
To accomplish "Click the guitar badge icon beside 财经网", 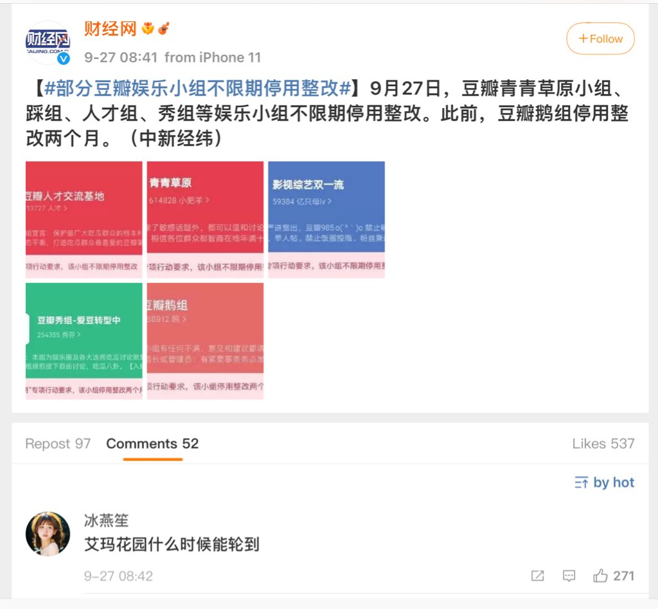I will [164, 28].
